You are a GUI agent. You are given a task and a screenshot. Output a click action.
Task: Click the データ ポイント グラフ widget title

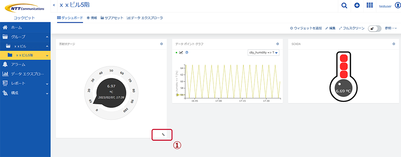pos(190,44)
